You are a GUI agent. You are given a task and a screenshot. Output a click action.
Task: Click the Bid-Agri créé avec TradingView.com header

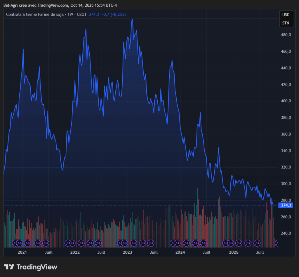tap(36, 5)
